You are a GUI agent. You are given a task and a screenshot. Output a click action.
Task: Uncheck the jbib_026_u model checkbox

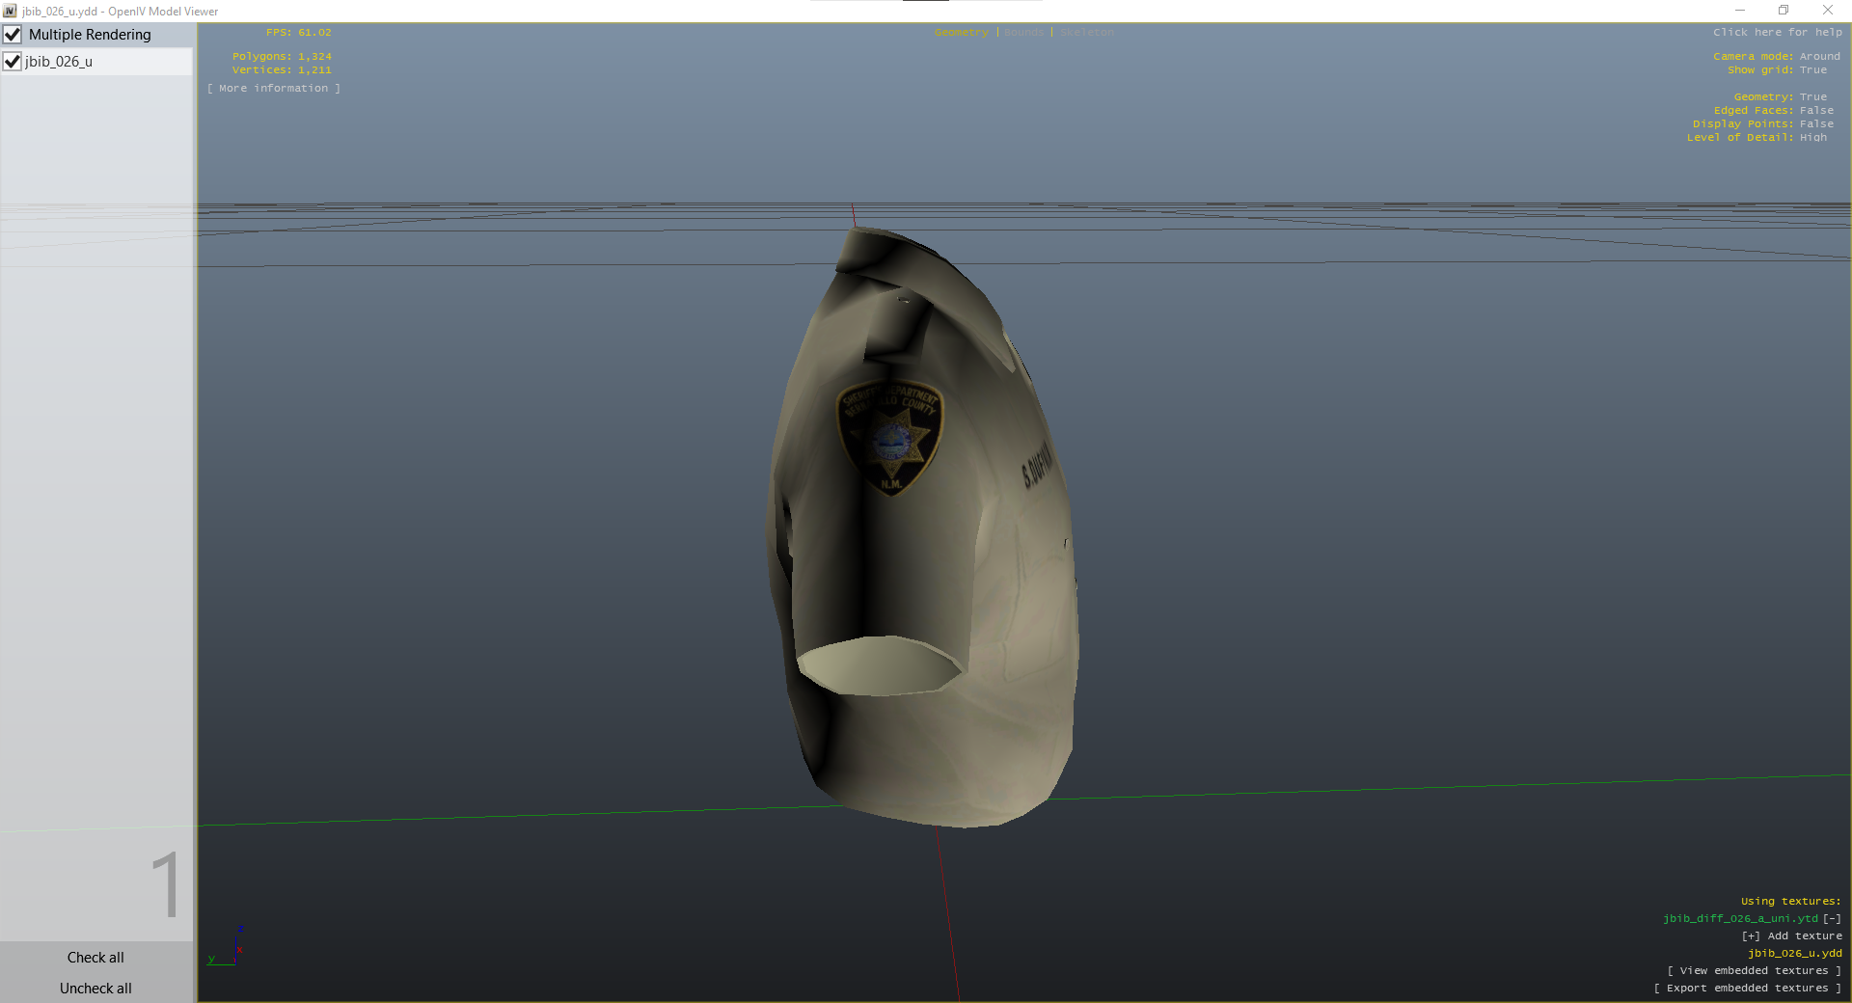pyautogui.click(x=13, y=62)
